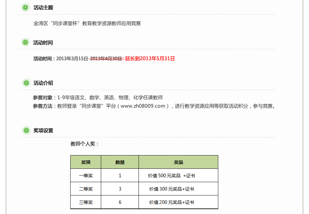309x214 pixels.
Task: Click the 价值500元奖品+证书 prize cell
Action: (171, 176)
